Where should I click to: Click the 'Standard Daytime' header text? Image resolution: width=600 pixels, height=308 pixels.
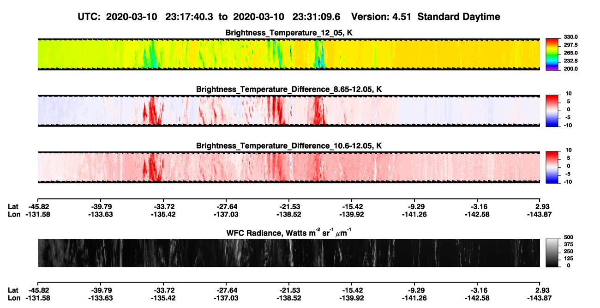[x=459, y=17]
